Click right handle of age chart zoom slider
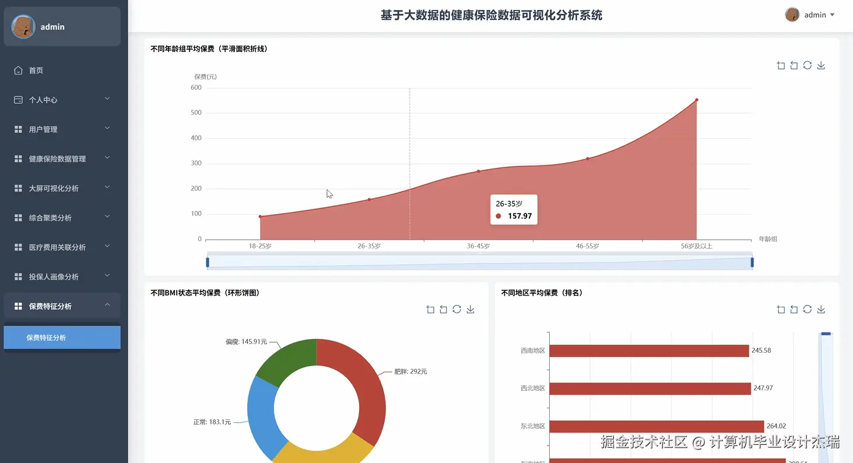Image resolution: width=853 pixels, height=463 pixels. pos(752,262)
